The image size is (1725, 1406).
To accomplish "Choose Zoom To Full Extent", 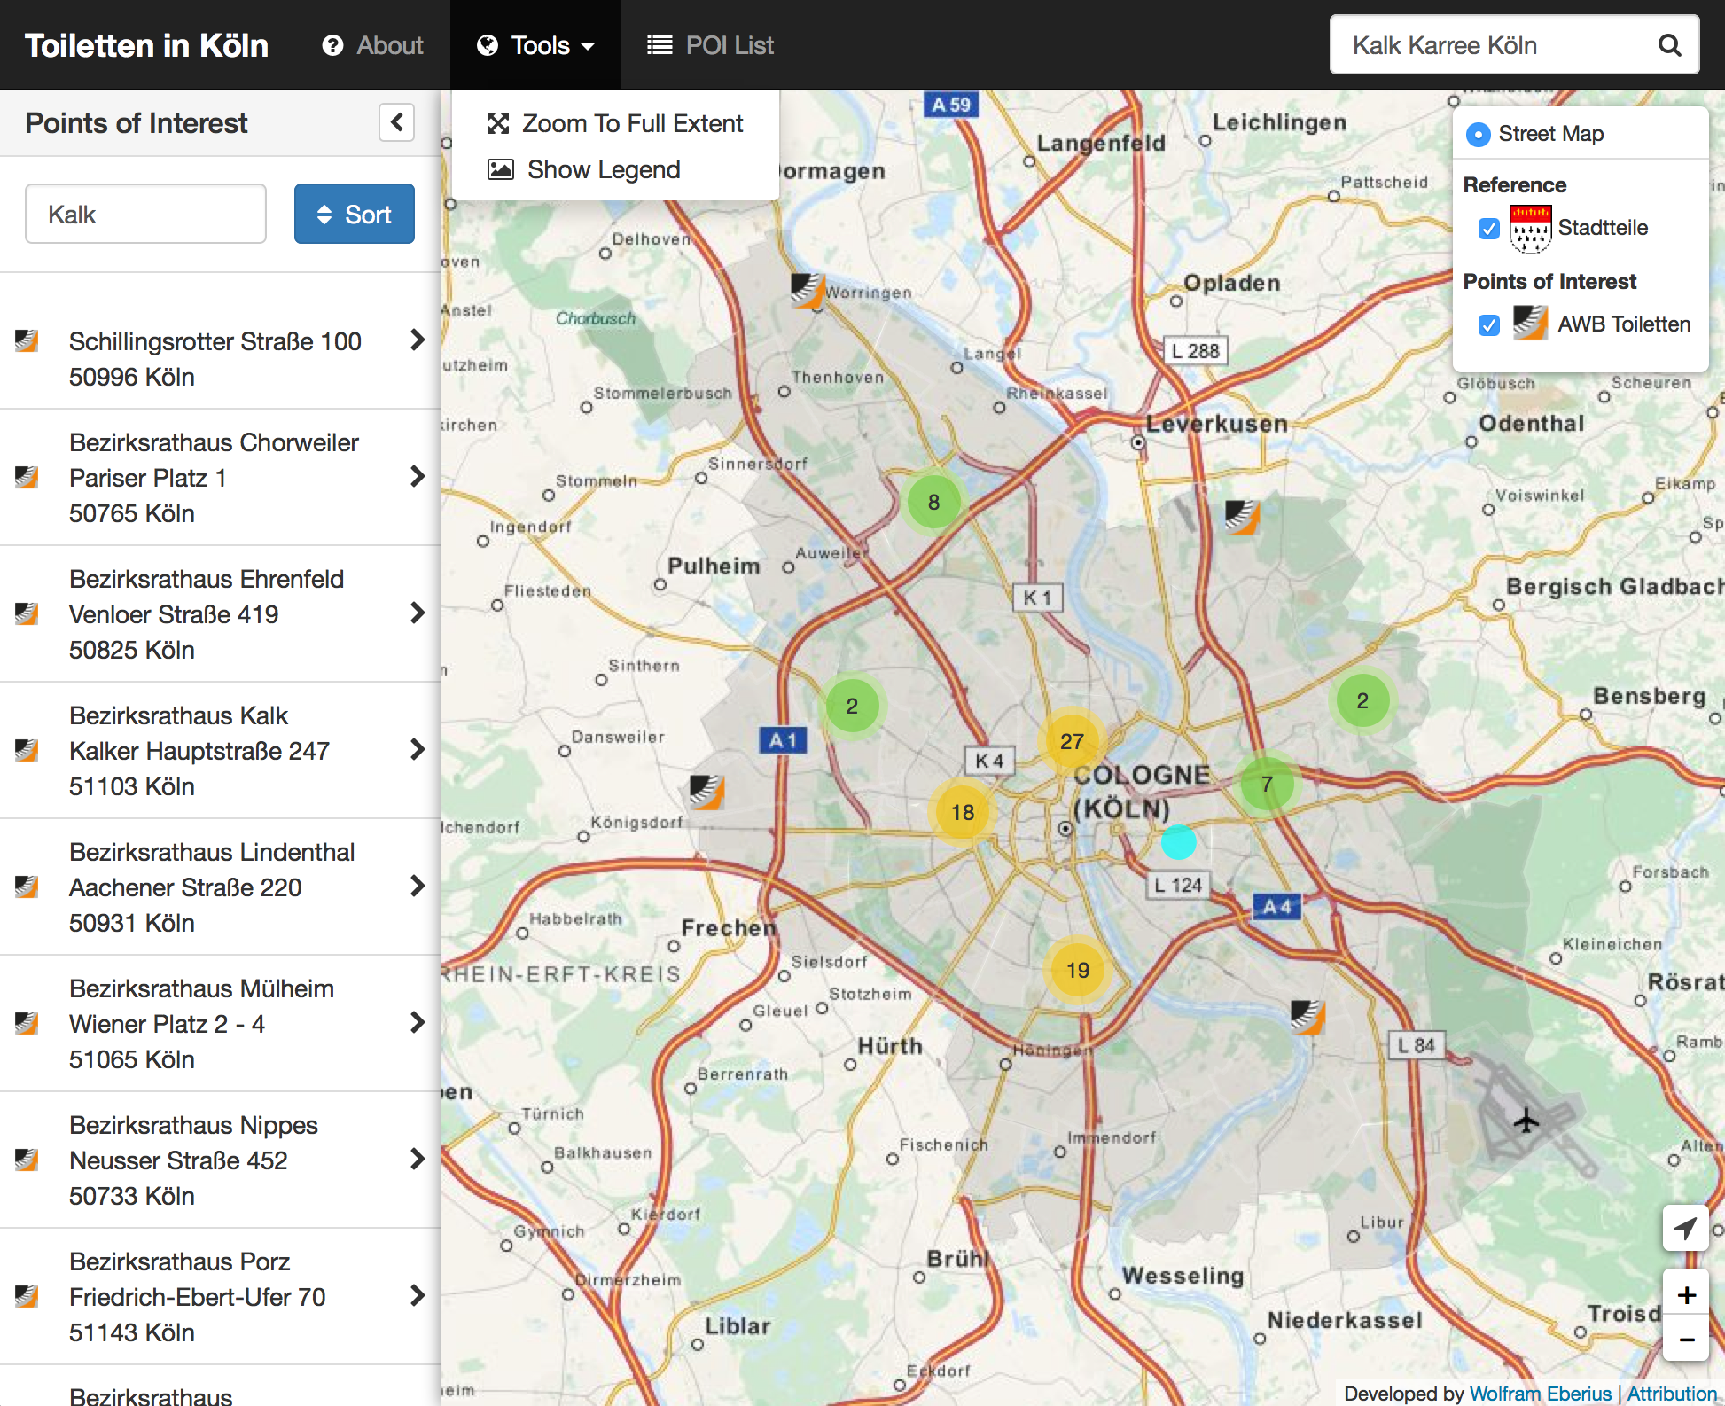I will (615, 123).
